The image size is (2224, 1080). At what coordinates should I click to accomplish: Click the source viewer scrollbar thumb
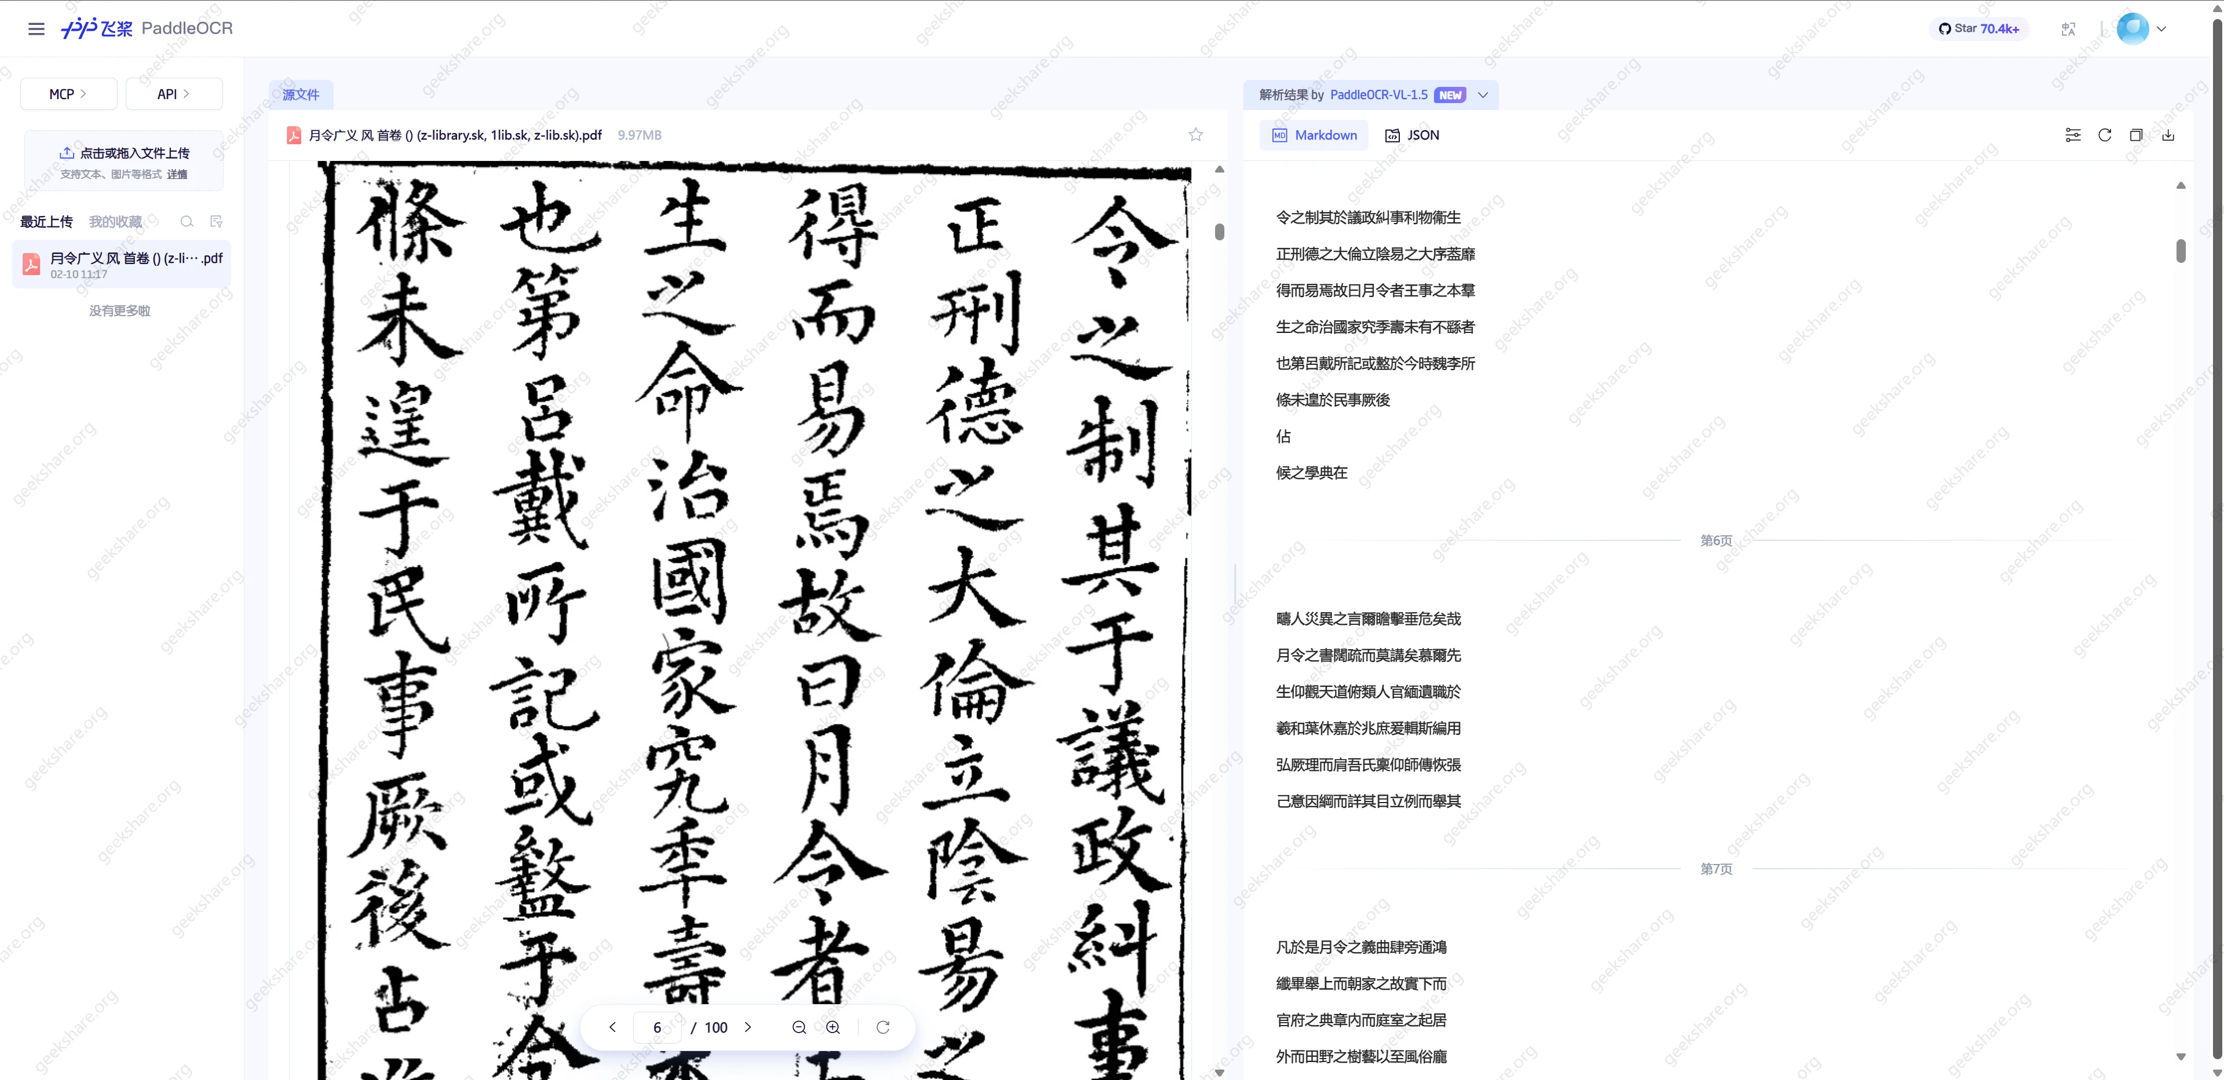pos(1219,232)
